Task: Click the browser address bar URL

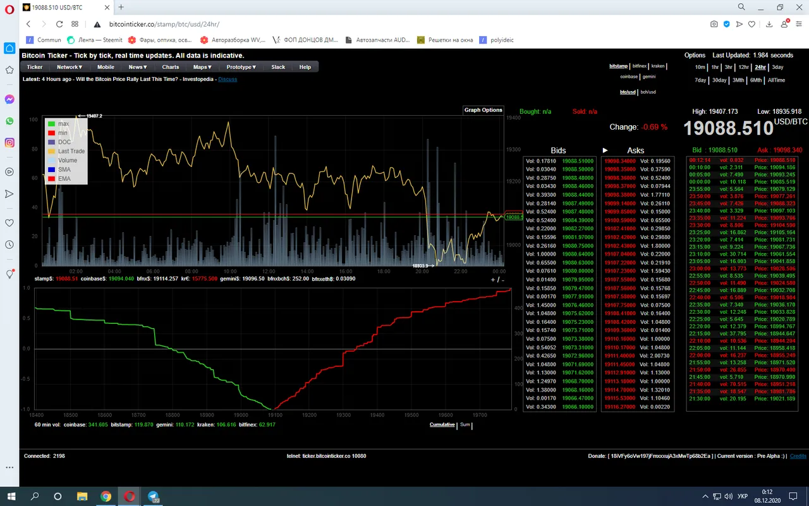Action: click(x=164, y=24)
